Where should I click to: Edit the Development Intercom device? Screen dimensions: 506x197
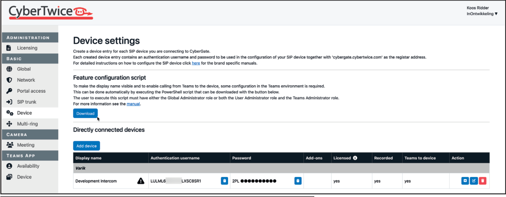click(x=474, y=181)
